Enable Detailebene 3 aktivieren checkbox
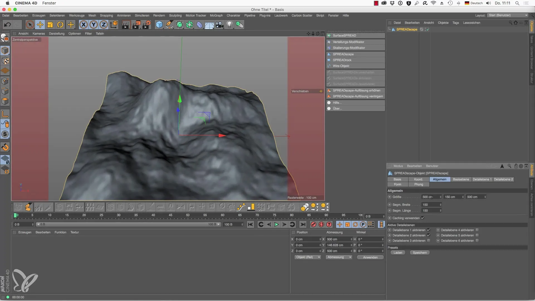The height and width of the screenshot is (301, 535). click(429, 241)
